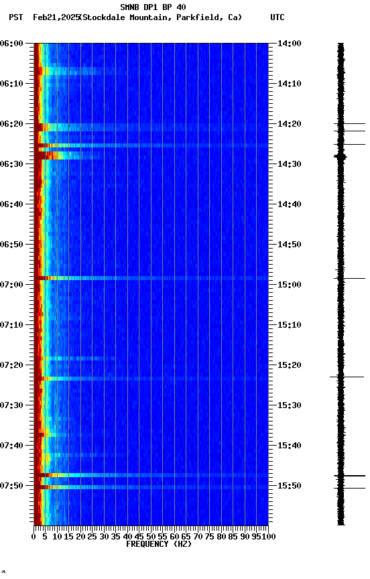370x579 pixels.
Task: Click the broadband streak near 14:25 UTC
Action: pos(151,145)
